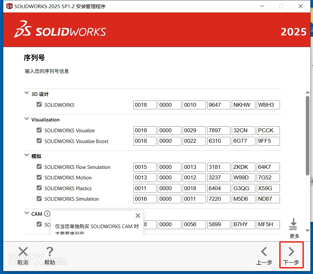Collapse the Visualization section
The width and height of the screenshot is (313, 274).
[x=27, y=119]
